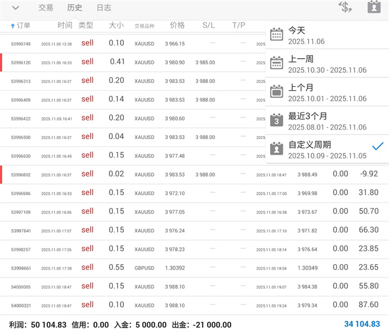
Task: Select 最近3个月 period option
Action: tap(327, 121)
